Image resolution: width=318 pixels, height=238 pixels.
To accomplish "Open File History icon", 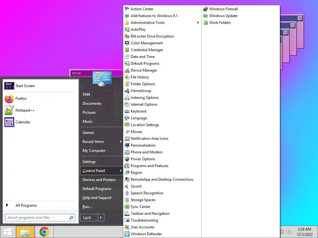I will [127, 77].
